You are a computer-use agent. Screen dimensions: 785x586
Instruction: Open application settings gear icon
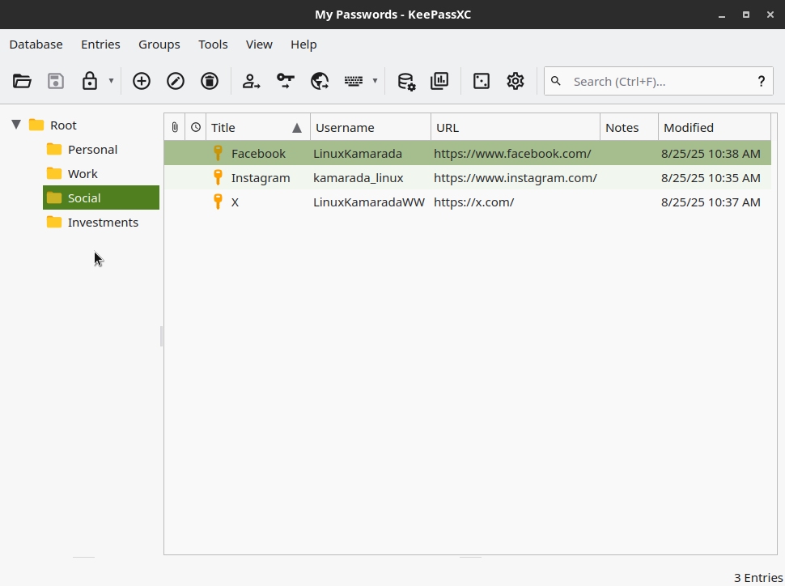point(516,81)
